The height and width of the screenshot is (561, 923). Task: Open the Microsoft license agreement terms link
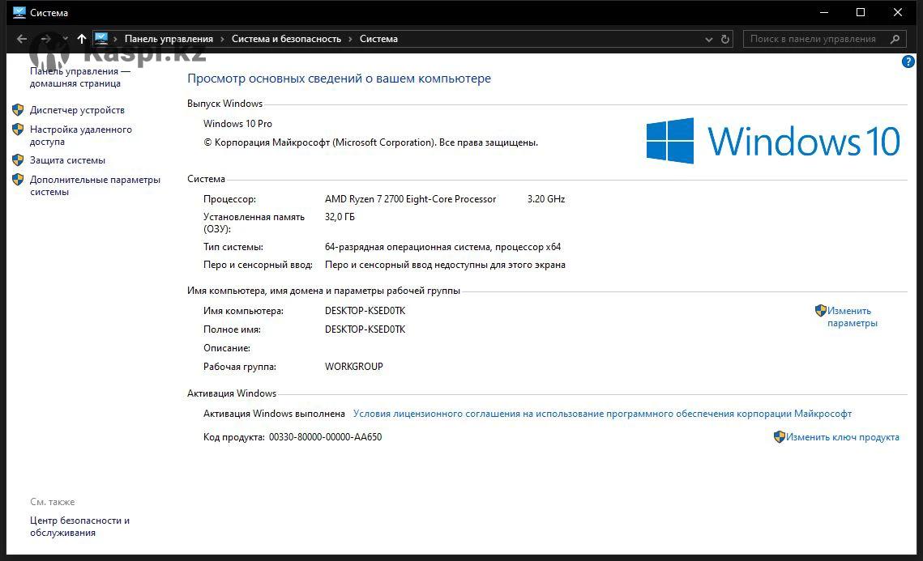[602, 414]
